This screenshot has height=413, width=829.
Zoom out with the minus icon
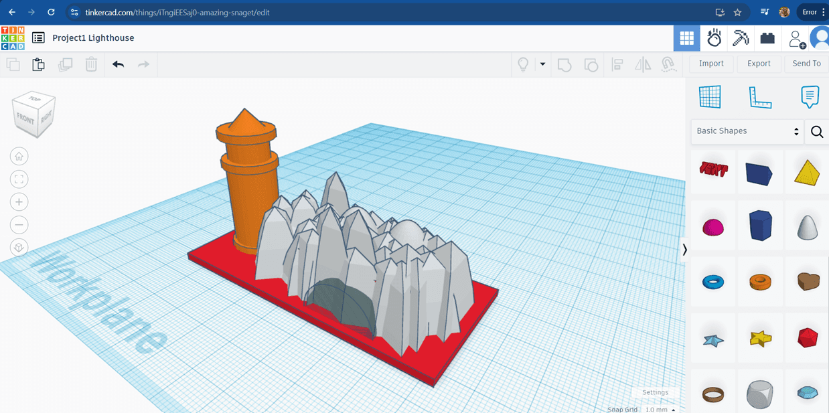[x=19, y=225]
